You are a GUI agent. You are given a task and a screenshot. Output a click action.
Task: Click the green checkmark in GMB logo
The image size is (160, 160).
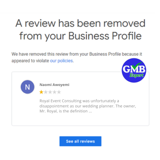(x=138, y=64)
